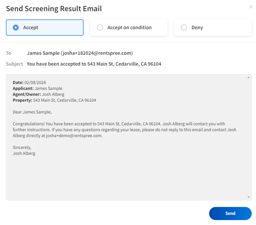This screenshot has height=225, width=256.
Task: Click the recipient James Sample email address
Action: tap(80, 53)
